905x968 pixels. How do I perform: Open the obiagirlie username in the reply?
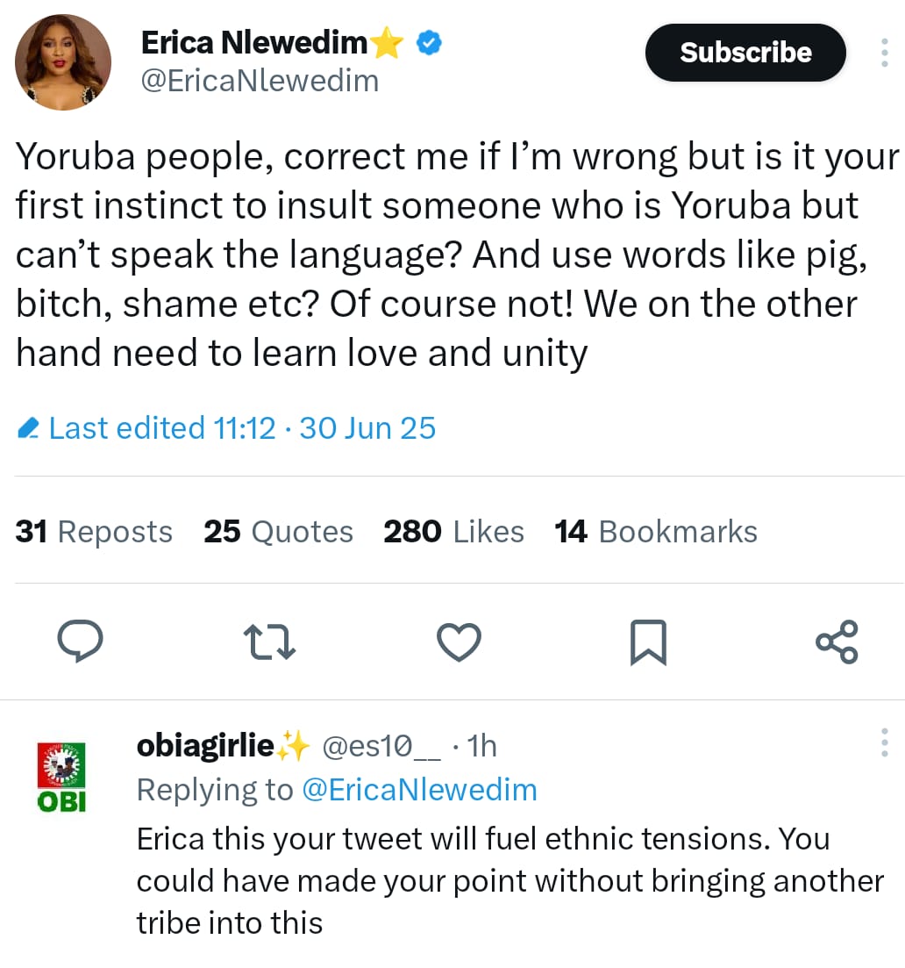(206, 746)
